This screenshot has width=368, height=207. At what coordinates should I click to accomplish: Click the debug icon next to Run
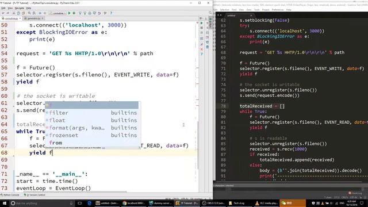pyautogui.click(x=74, y=13)
